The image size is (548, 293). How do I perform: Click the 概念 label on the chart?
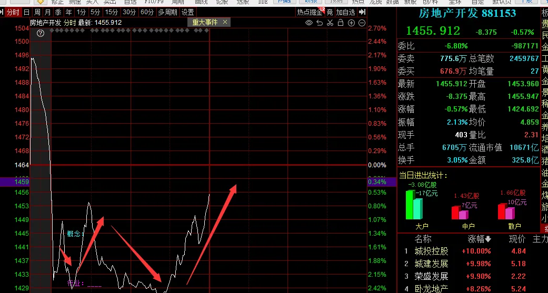74,234
